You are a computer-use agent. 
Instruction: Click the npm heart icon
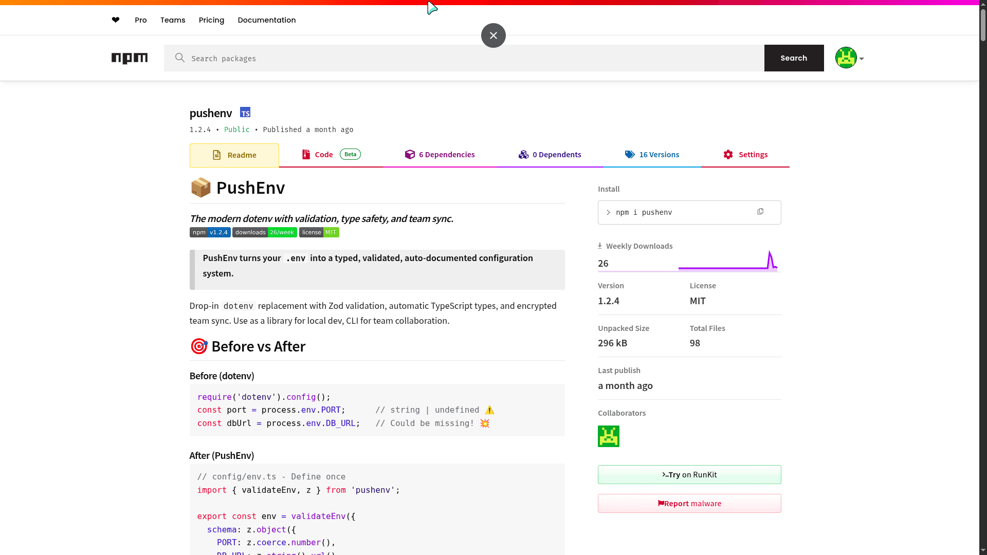[x=115, y=20]
